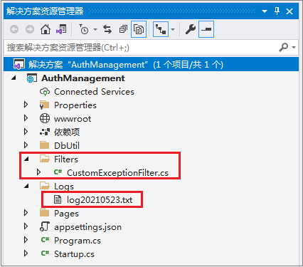This screenshot has height=267, width=303.
Task: Toggle the nested files view button
Action: 161,29
